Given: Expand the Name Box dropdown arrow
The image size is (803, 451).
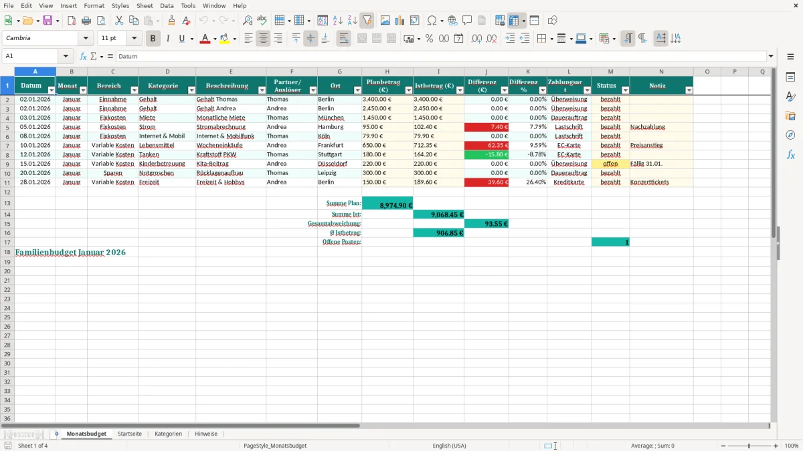Looking at the screenshot, I should (66, 56).
